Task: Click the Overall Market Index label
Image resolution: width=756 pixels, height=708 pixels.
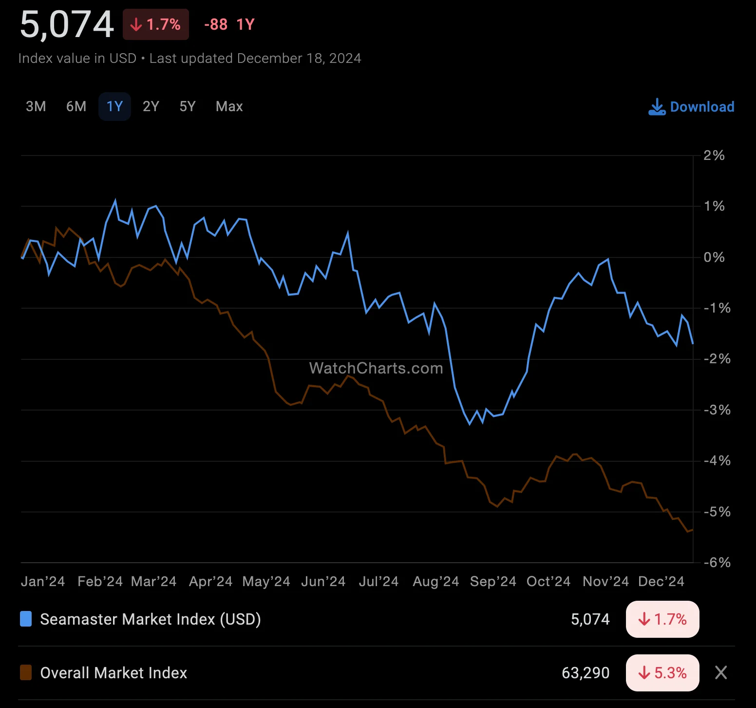Action: click(x=113, y=673)
